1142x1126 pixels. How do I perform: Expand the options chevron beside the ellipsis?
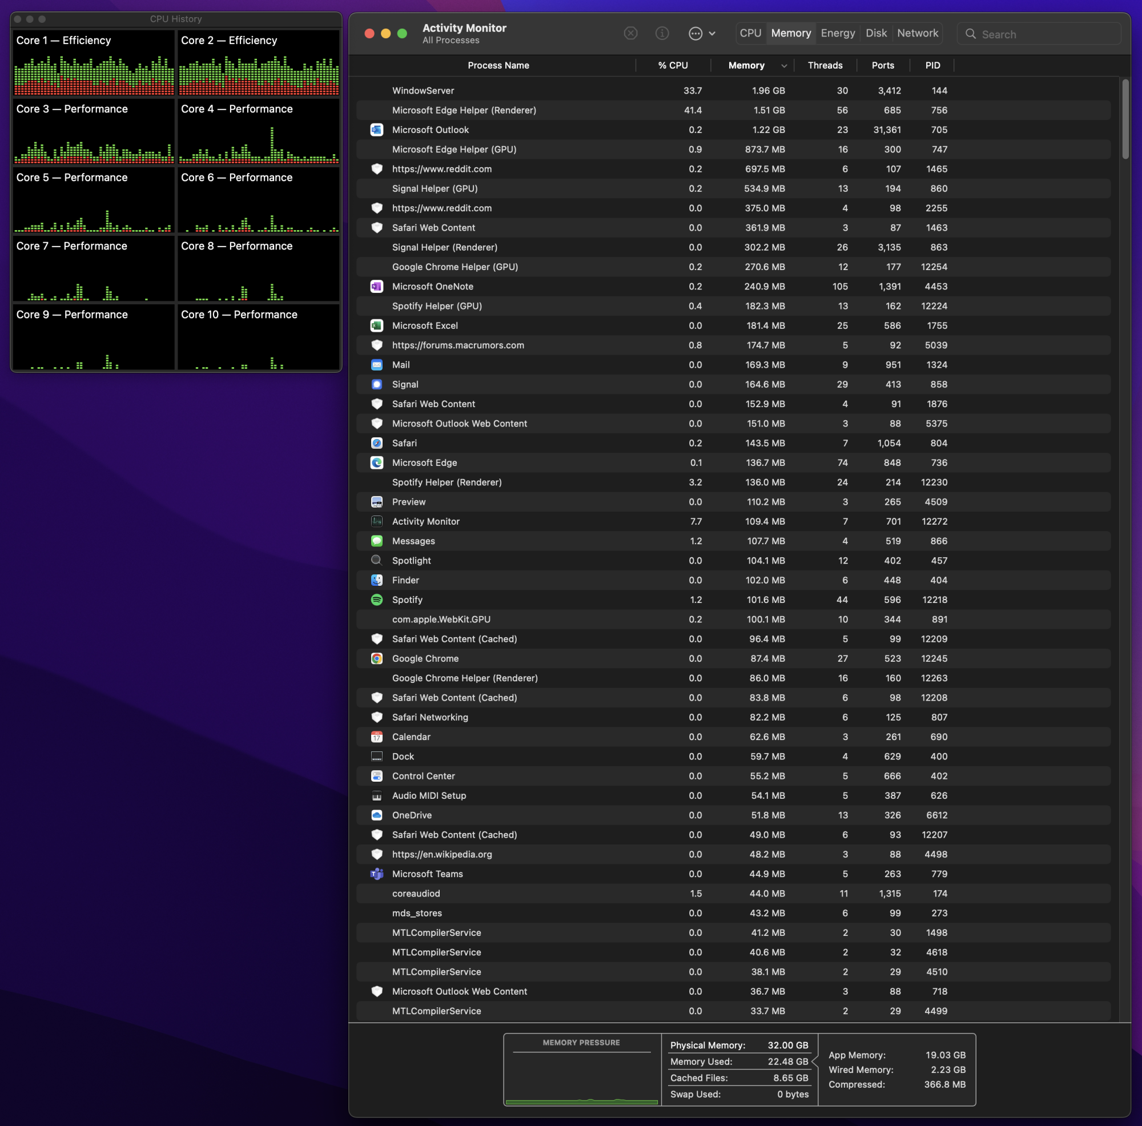[712, 34]
